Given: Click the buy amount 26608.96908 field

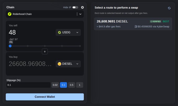Looking at the screenshot, I should click(30, 64).
